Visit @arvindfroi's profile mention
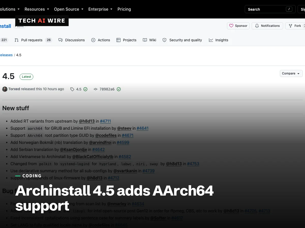 [x=100, y=142]
